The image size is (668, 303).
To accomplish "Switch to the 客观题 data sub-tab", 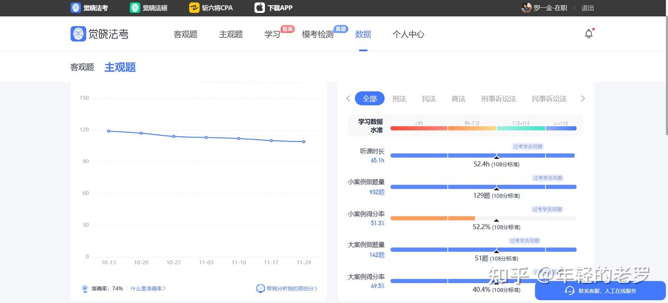I will [x=82, y=67].
